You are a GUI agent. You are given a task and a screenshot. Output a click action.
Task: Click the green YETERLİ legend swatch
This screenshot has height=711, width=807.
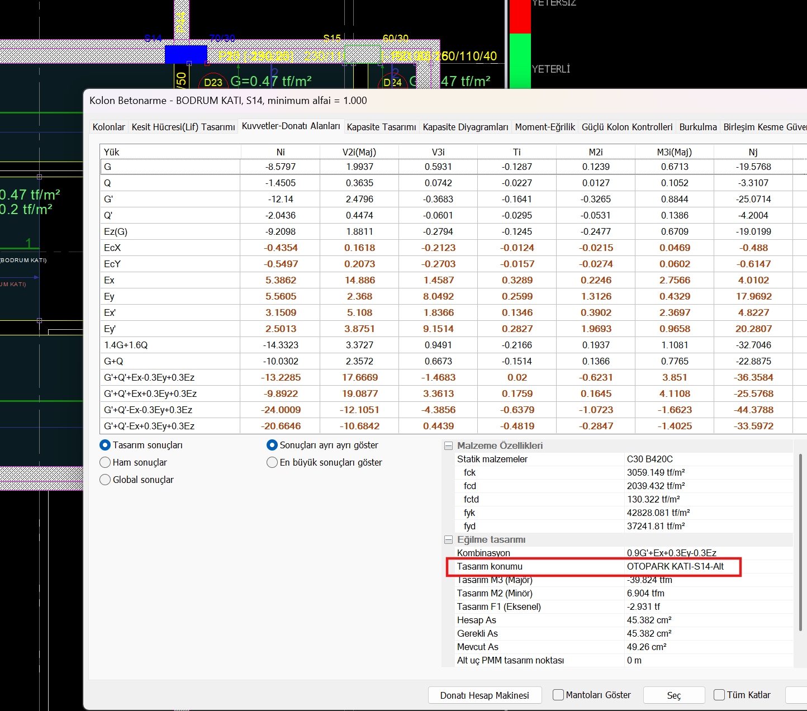[x=520, y=61]
